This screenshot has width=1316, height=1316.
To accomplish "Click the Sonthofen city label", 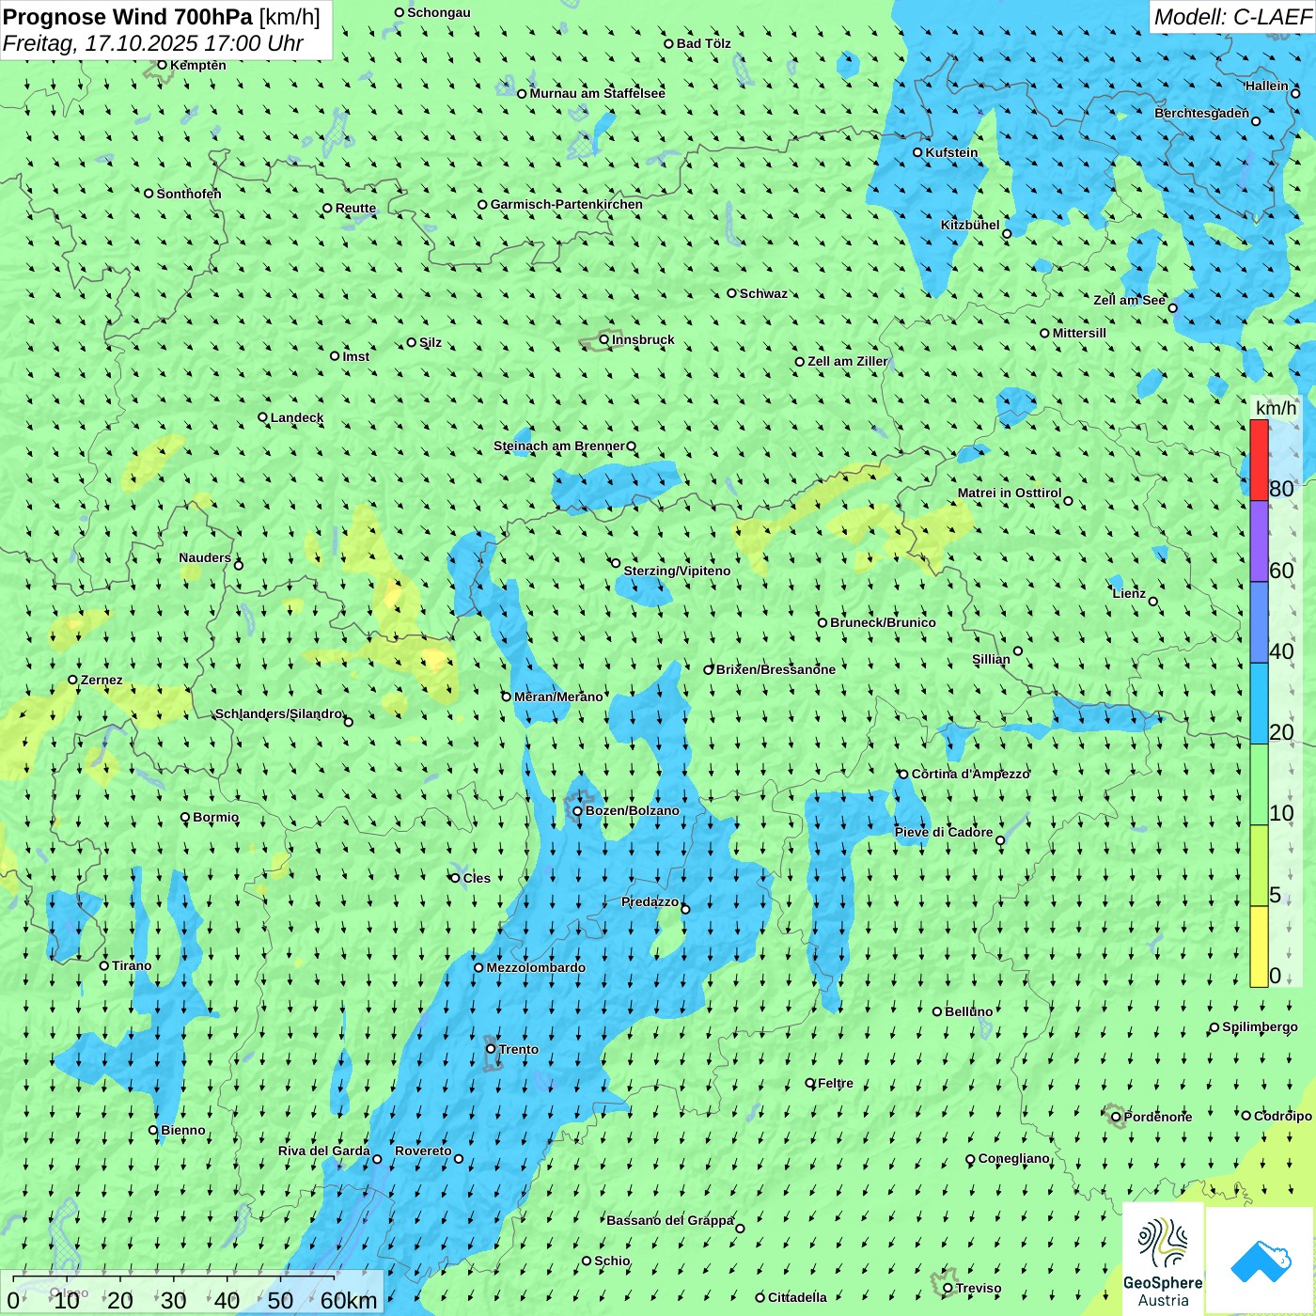I will click(189, 194).
